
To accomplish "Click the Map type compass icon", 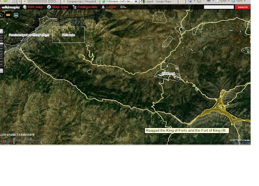I will (49, 7).
